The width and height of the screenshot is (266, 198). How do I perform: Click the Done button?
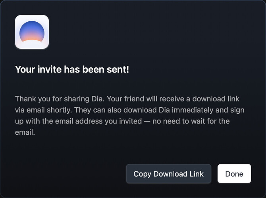click(234, 173)
